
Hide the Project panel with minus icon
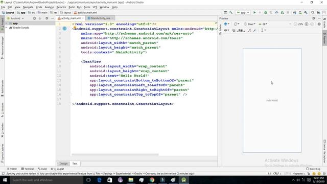(52, 18)
